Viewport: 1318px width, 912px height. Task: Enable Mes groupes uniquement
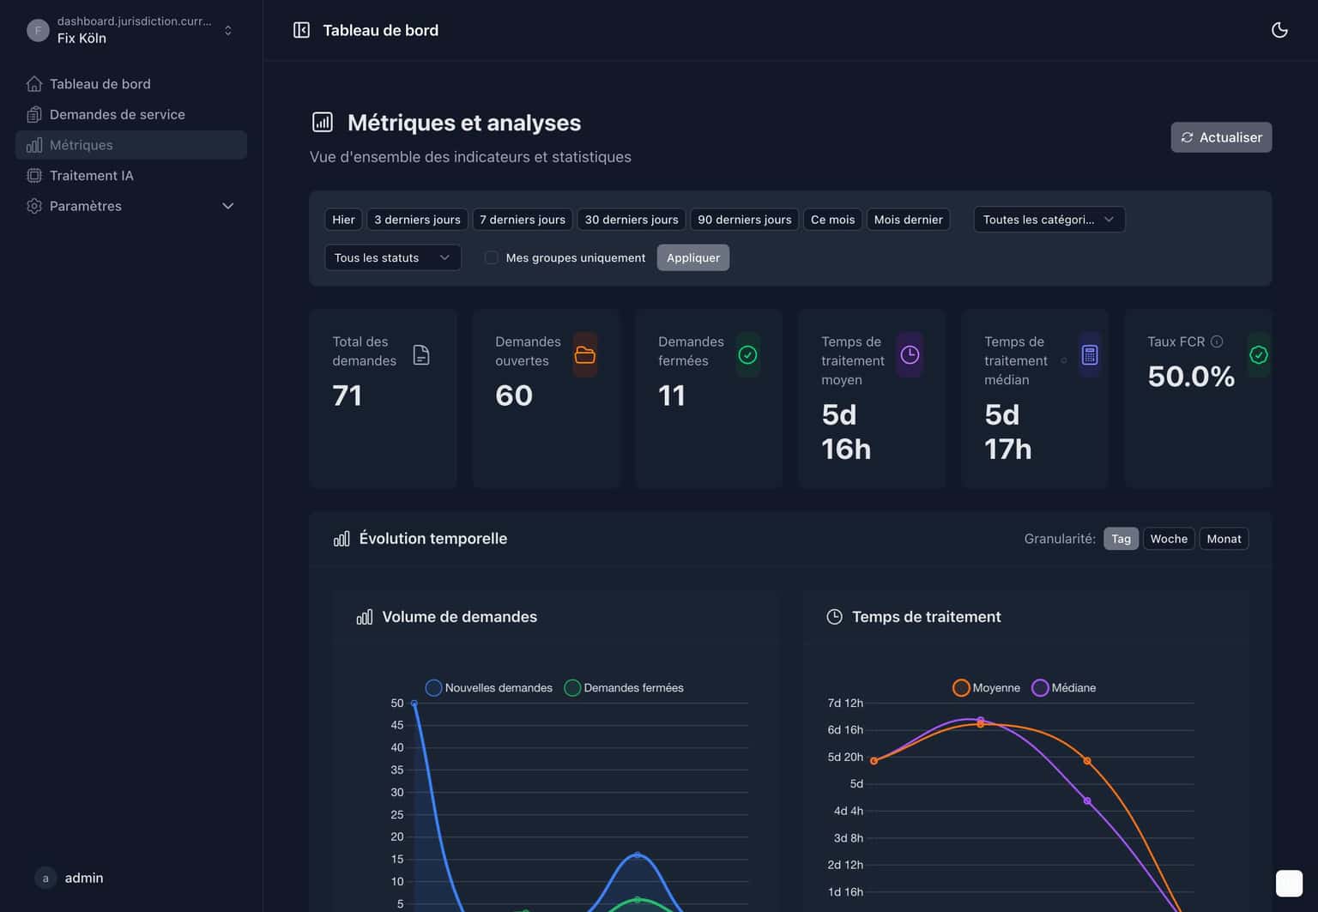click(x=491, y=257)
